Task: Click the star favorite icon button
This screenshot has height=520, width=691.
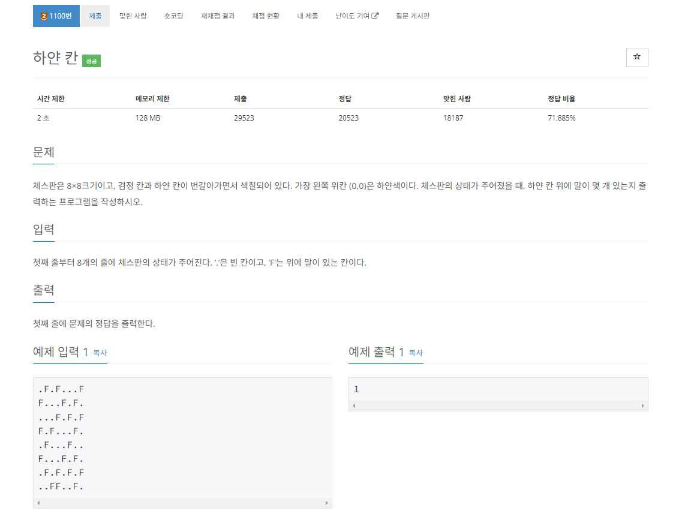Action: tap(637, 58)
